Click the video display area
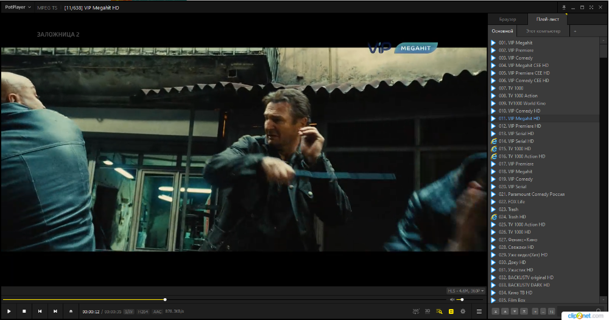Image resolution: width=609 pixels, height=320 pixels. click(244, 149)
